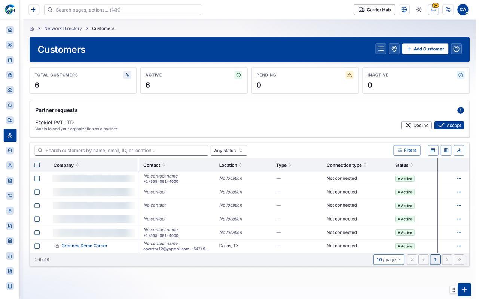Click the Add Customer button
Screen dimensions: 479x299
pos(425,49)
